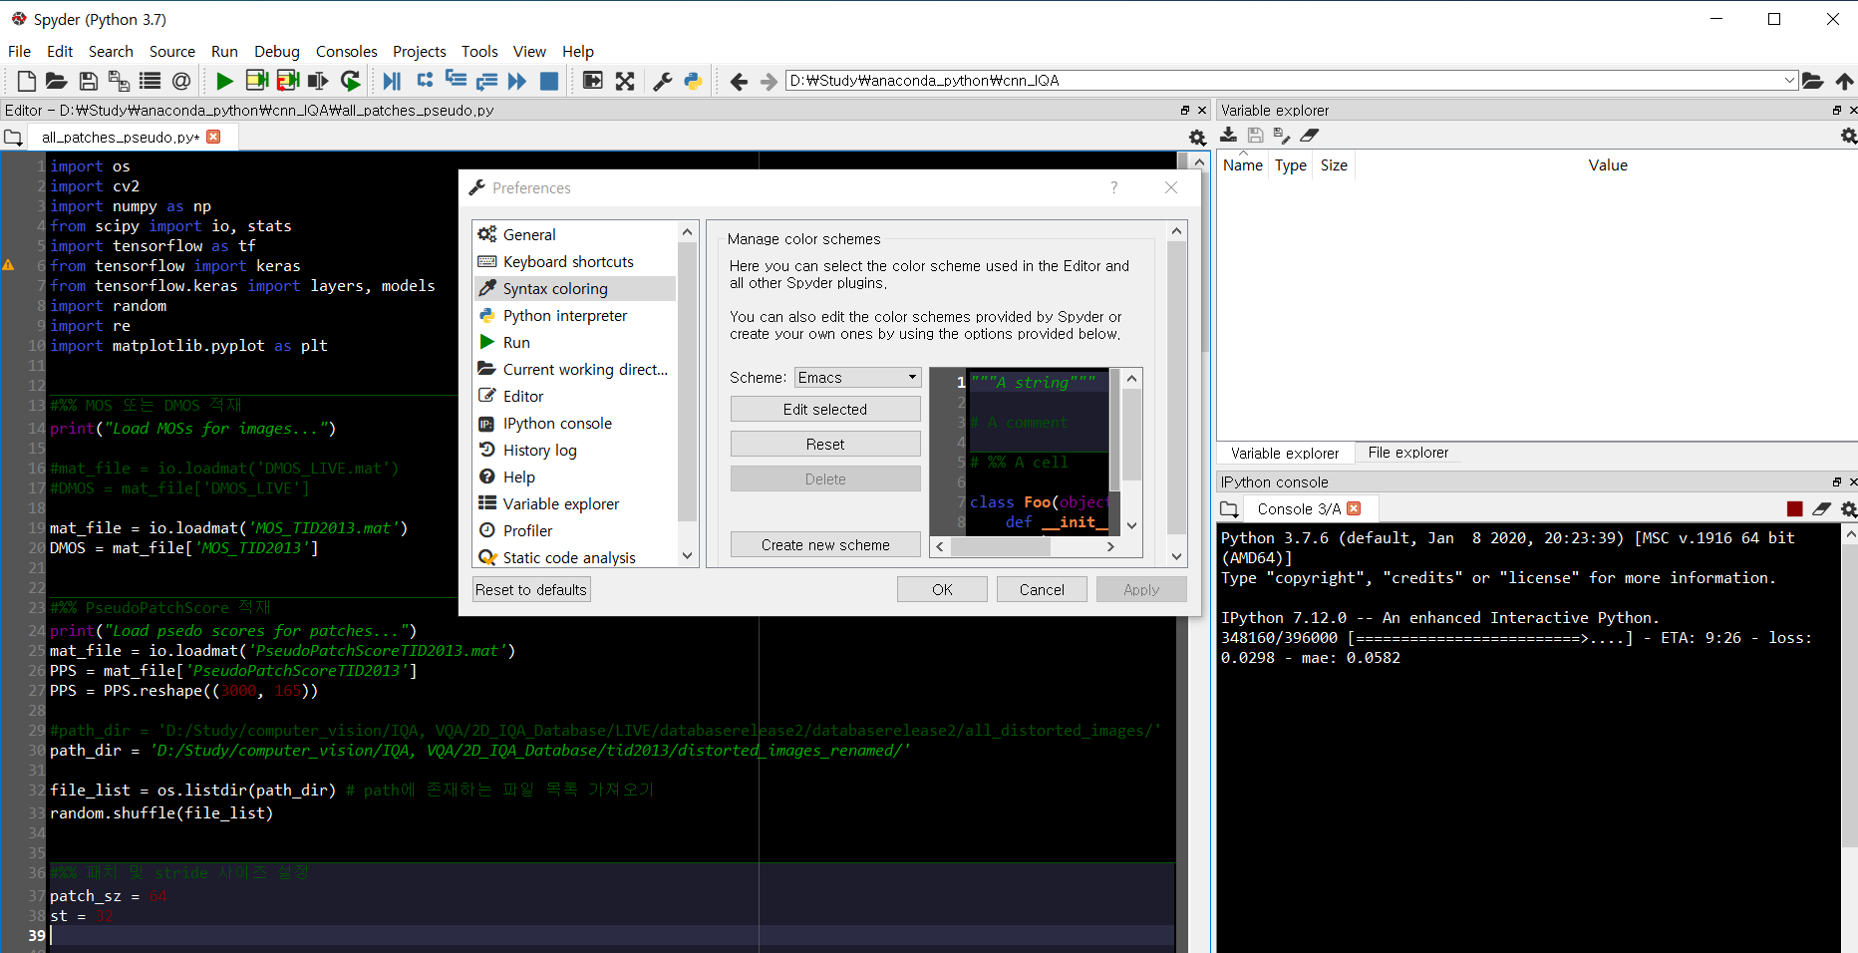
Task: Click debugger Step into icon
Action: click(x=456, y=81)
